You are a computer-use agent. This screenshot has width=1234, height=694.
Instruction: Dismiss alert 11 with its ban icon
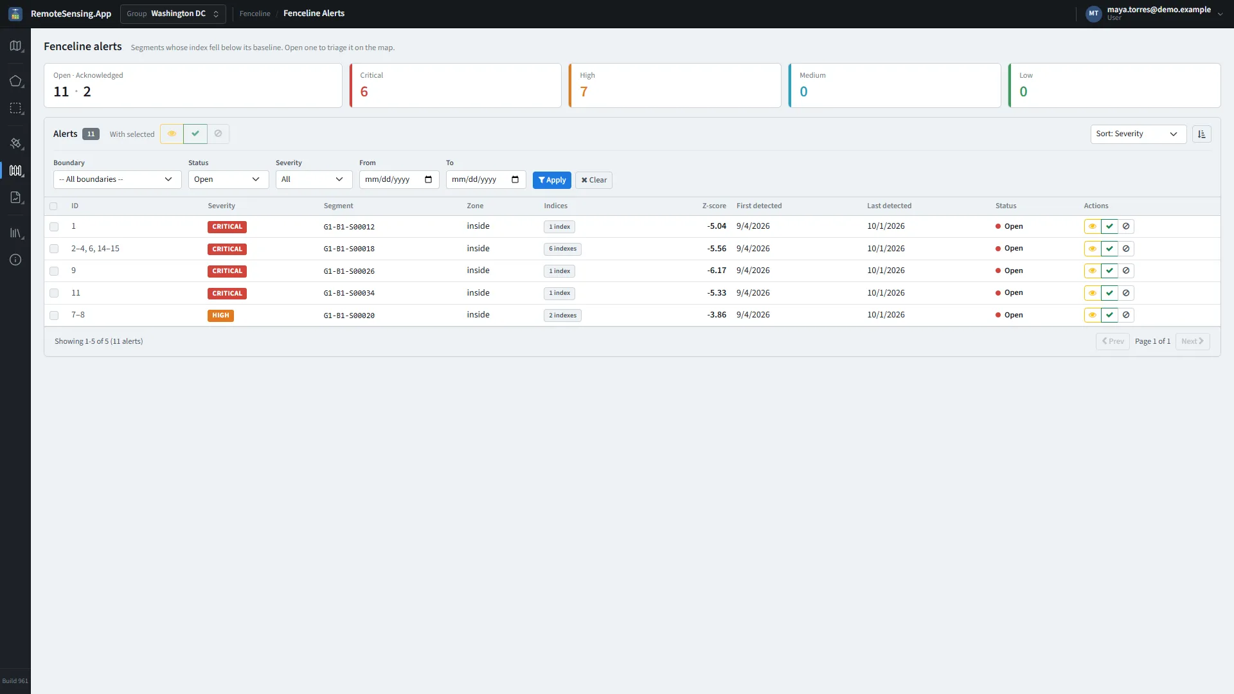click(1126, 293)
